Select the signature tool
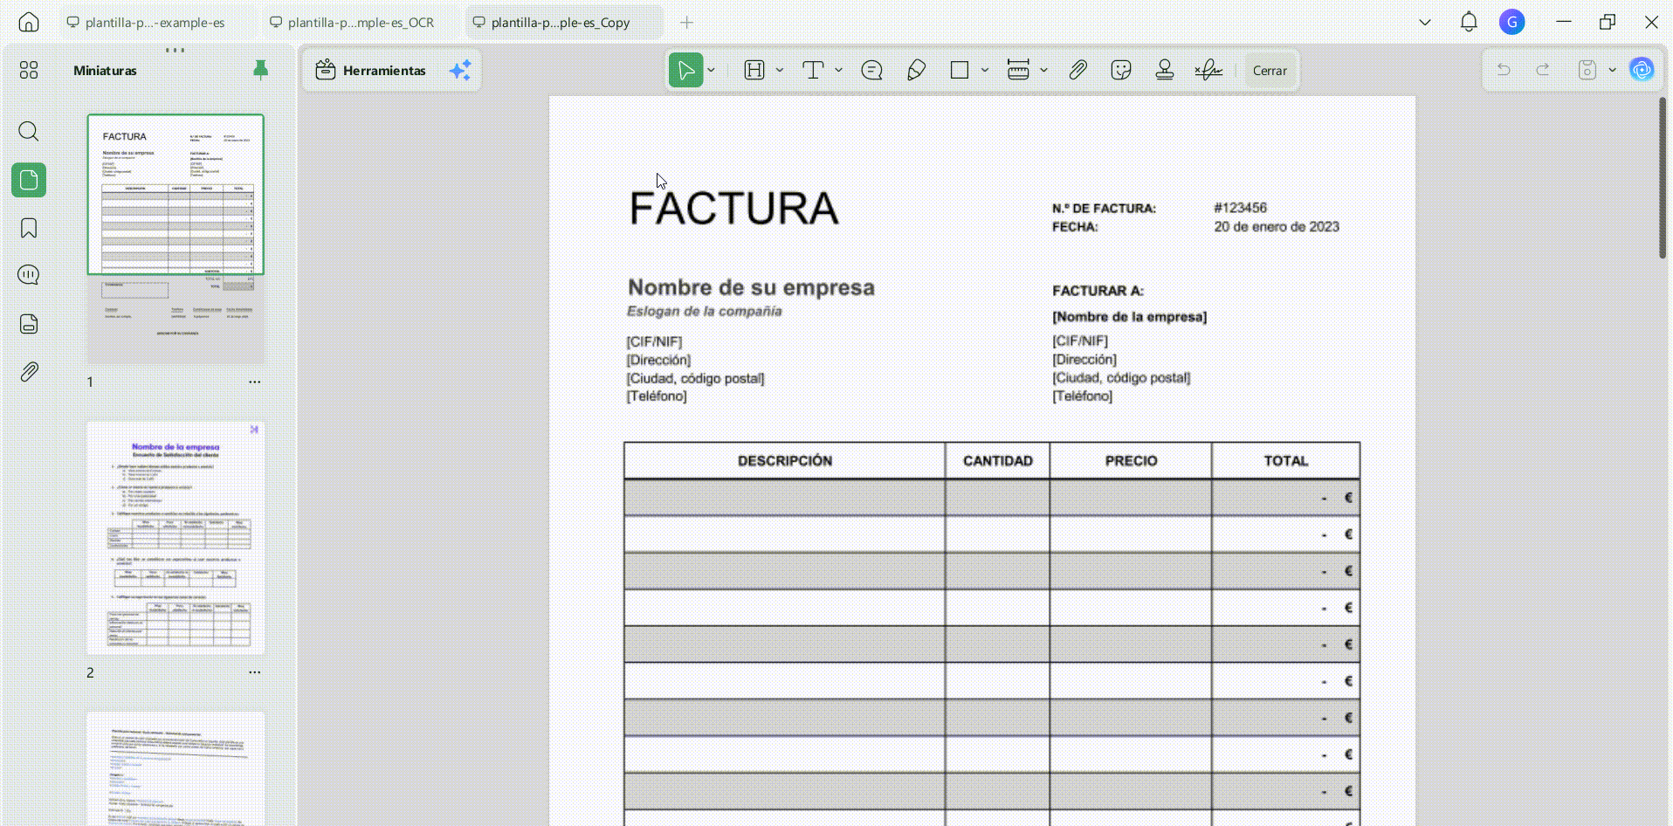 coord(1208,70)
